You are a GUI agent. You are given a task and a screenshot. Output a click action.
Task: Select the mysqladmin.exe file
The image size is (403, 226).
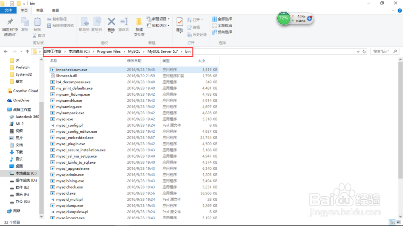(x=134, y=175)
